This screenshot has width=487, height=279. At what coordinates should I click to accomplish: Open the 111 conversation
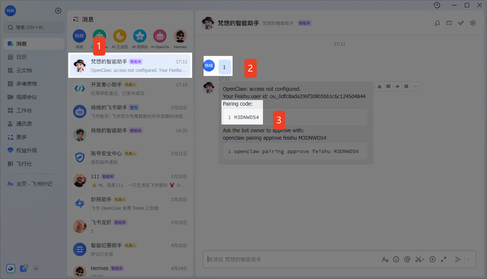130,180
